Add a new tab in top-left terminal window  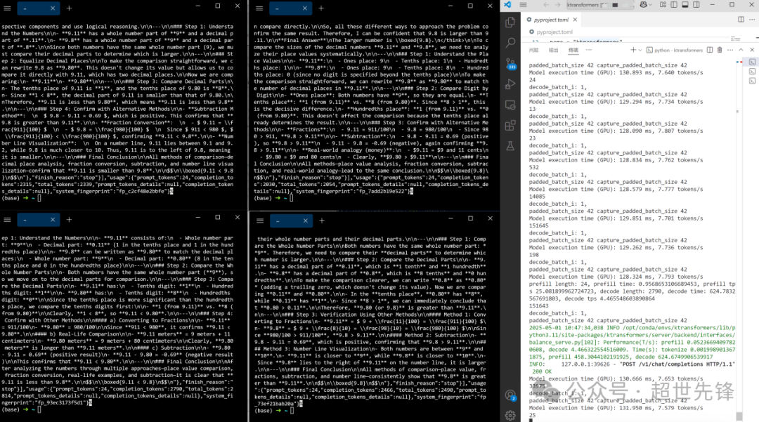(69, 8)
